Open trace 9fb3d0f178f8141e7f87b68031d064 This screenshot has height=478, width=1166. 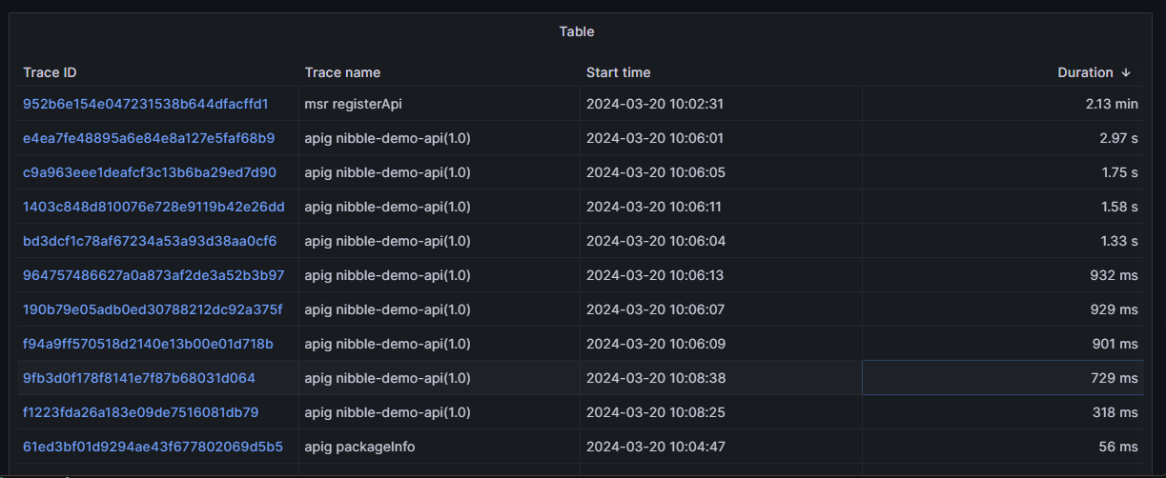[x=139, y=378]
